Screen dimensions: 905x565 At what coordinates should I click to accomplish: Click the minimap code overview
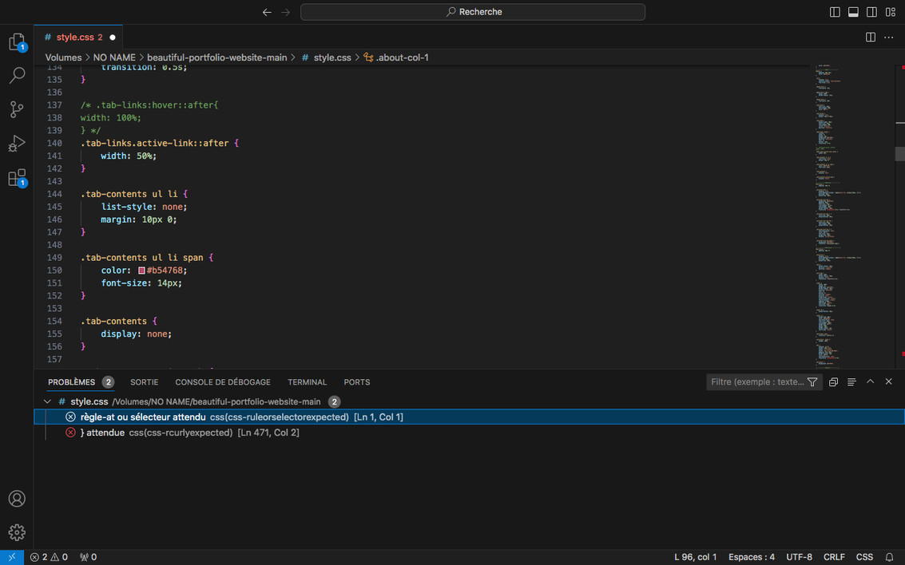[x=853, y=216]
